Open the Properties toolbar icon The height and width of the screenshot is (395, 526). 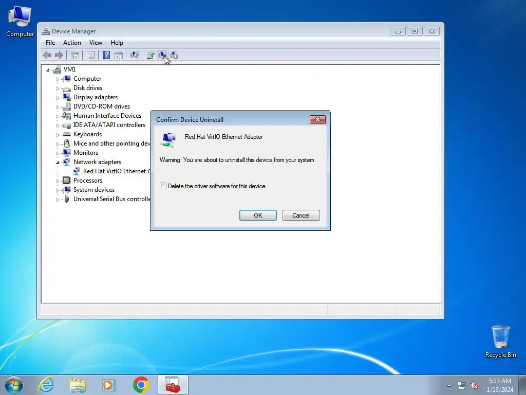[90, 56]
